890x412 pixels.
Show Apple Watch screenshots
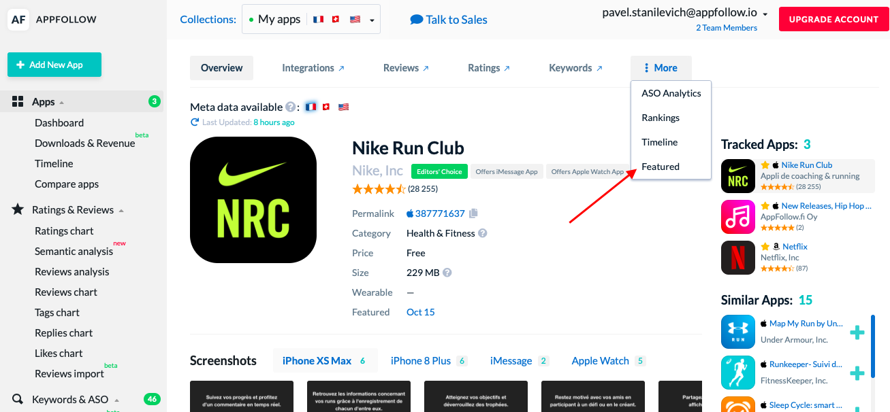point(609,361)
